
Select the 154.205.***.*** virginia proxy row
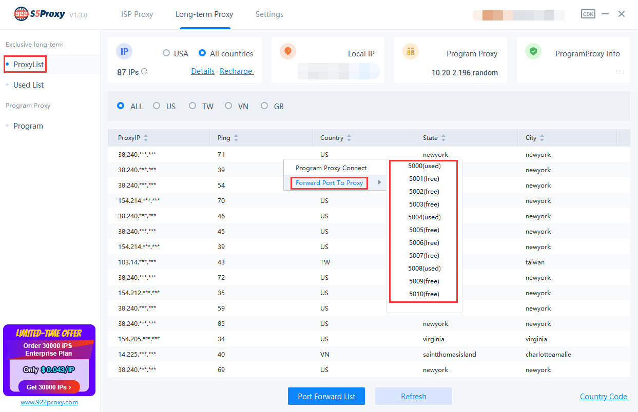point(369,339)
